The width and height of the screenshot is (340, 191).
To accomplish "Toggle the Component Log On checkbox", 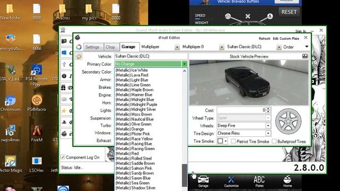I will click(63, 157).
